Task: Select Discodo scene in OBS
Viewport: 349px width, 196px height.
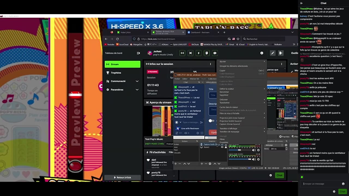Action: click(177, 153)
